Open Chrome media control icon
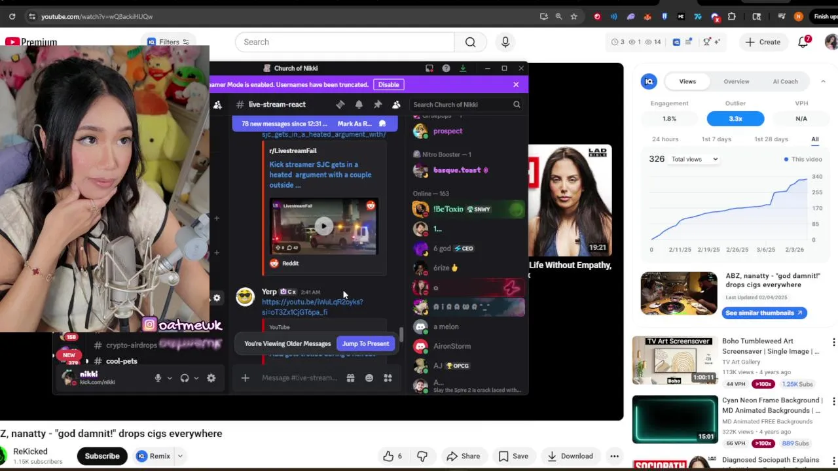This screenshot has width=838, height=471. (x=782, y=16)
